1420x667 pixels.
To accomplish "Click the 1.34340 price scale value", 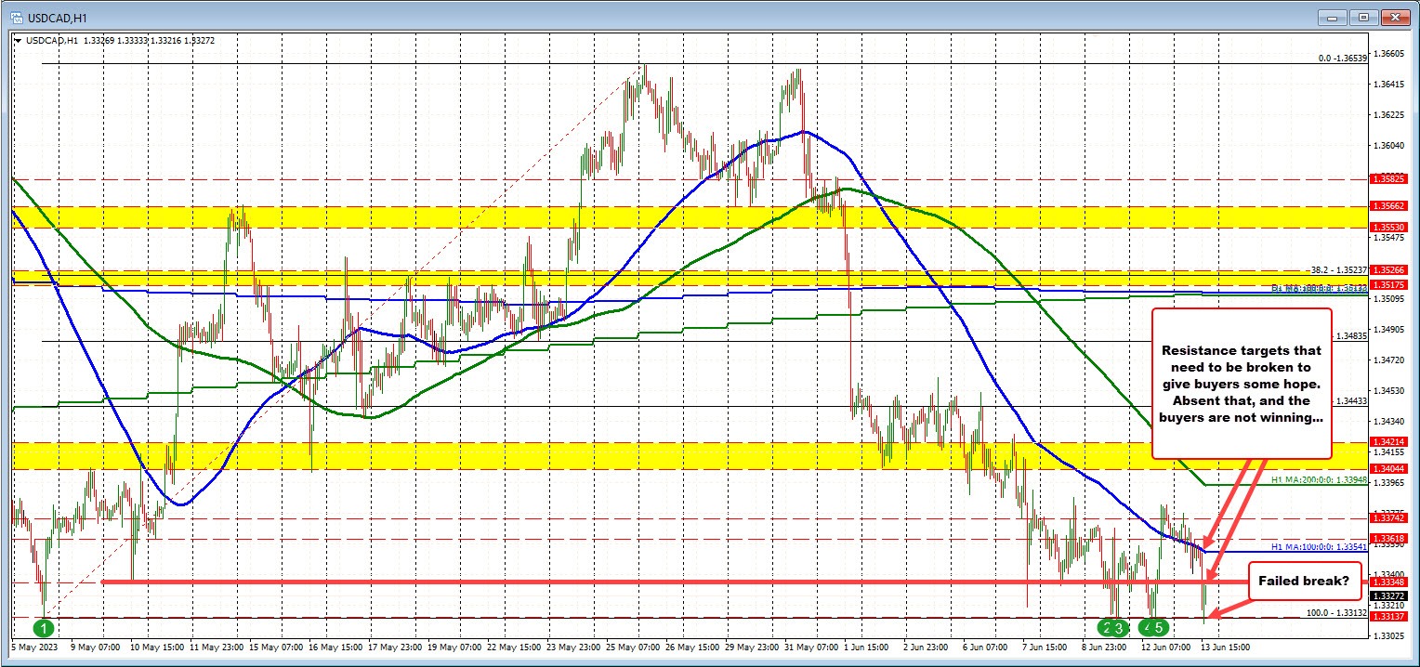I will pos(1388,421).
